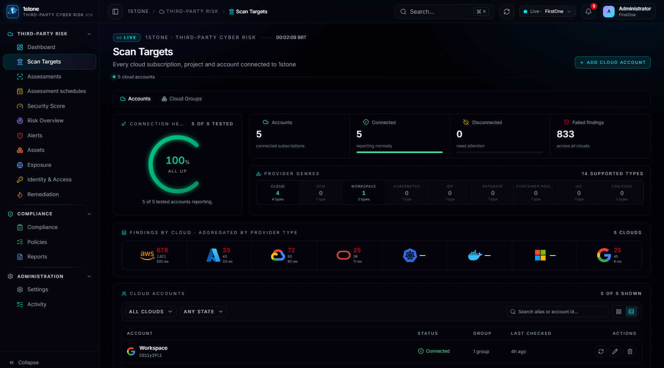Select the Google Cloud findings card

(284, 255)
